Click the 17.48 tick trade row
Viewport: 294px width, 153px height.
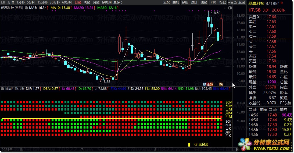(270, 115)
